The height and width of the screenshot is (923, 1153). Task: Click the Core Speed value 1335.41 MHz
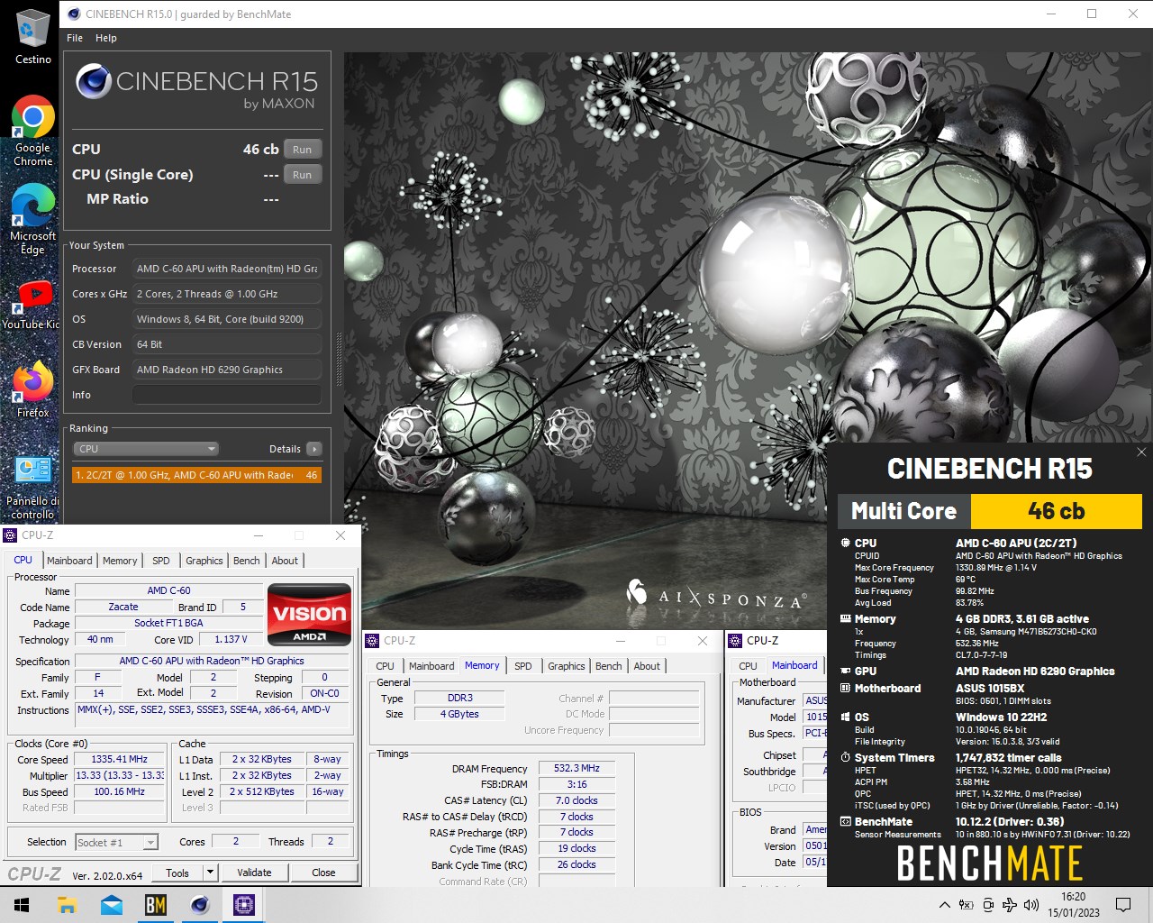[120, 760]
